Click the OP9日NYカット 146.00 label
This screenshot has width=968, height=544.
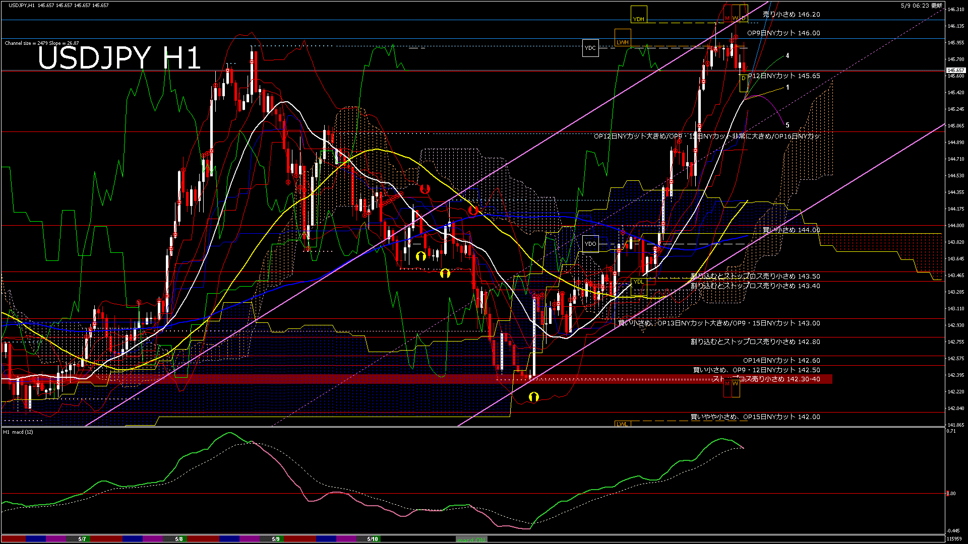coord(783,33)
